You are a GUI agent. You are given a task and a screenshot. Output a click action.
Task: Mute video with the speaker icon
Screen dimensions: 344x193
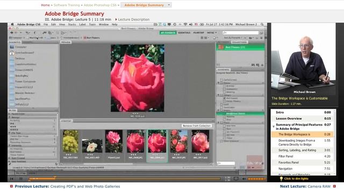tap(243, 179)
